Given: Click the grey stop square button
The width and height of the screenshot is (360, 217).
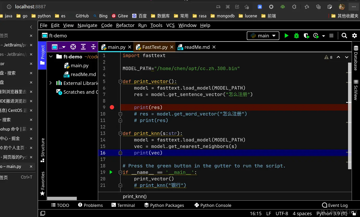Looking at the screenshot, I should click(331, 36).
